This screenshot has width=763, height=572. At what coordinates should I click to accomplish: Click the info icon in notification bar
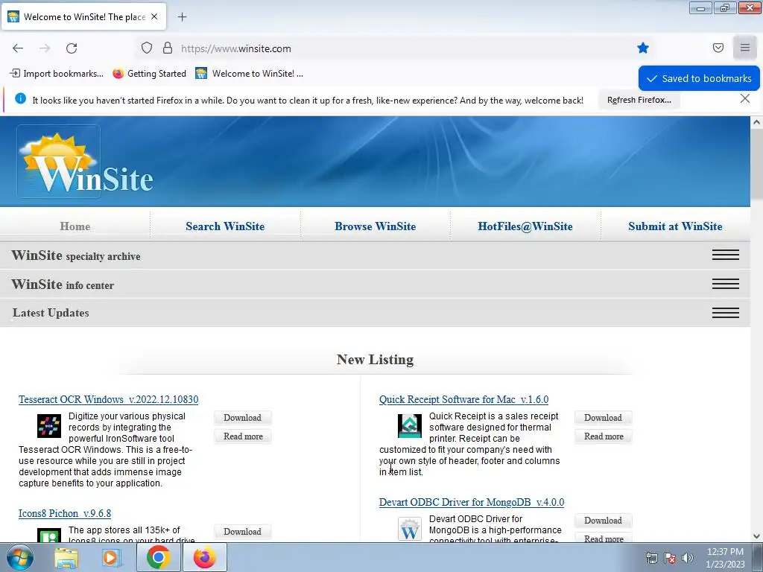point(20,99)
